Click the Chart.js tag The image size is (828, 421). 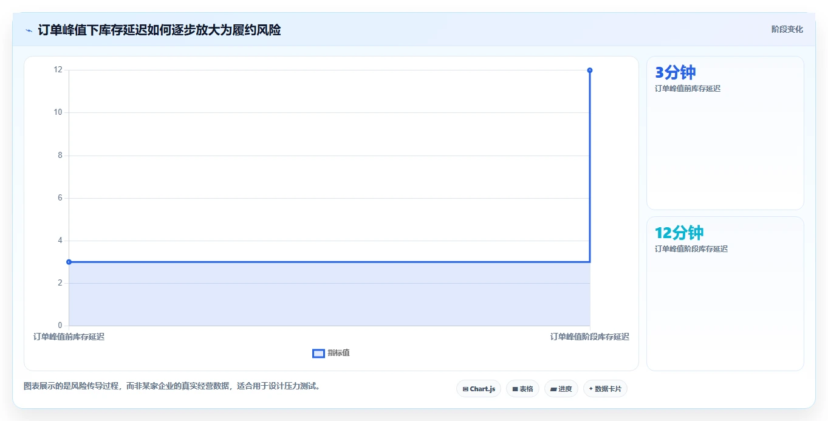[479, 389]
